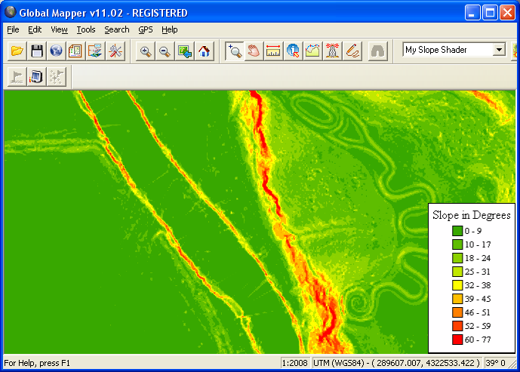
Task: Click the UTM (WGS84) coordinates readout
Action: (396, 363)
